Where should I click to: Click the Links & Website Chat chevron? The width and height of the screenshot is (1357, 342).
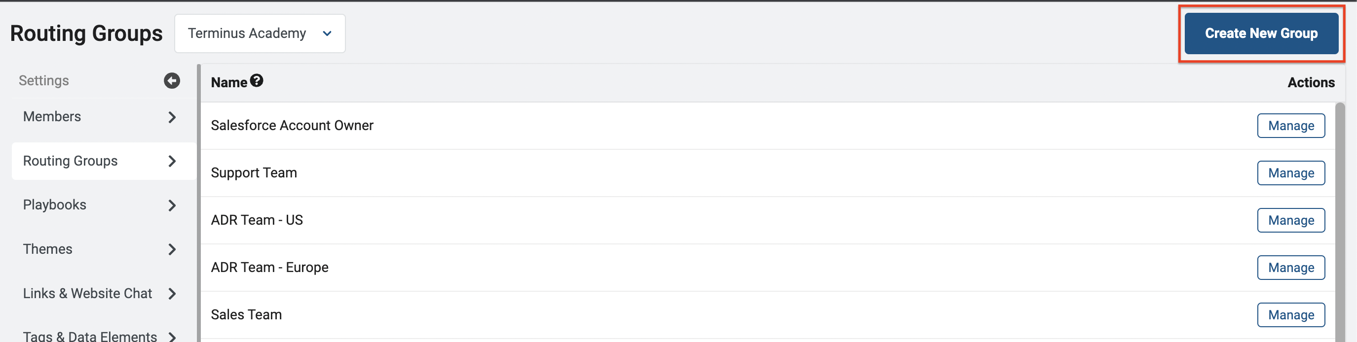click(x=172, y=294)
